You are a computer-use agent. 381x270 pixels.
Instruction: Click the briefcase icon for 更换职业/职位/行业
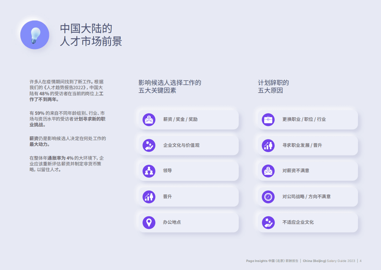point(268,119)
